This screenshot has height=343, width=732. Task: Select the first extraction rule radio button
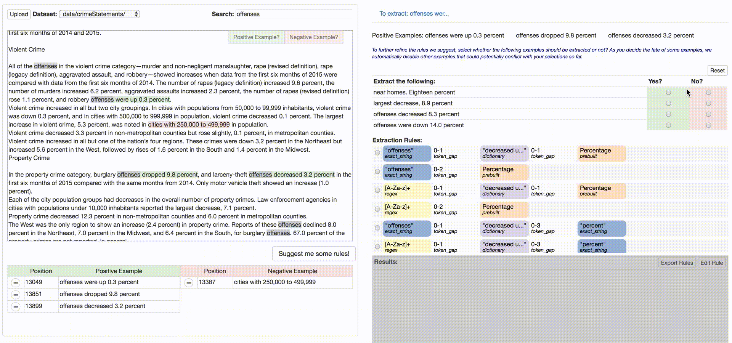click(377, 153)
